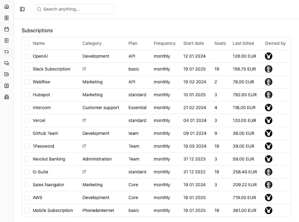Click the owner avatar for G-Suite

click(x=269, y=172)
